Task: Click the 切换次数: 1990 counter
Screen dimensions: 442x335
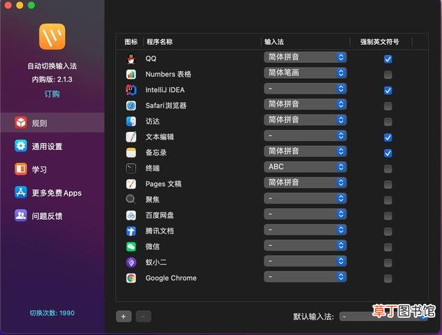Action: [52, 313]
